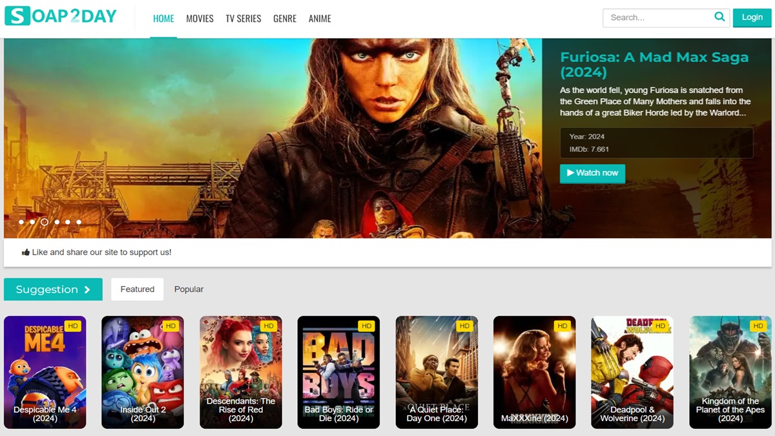Click the HD badge on Bad Boys poster
775x436 pixels.
(x=366, y=326)
